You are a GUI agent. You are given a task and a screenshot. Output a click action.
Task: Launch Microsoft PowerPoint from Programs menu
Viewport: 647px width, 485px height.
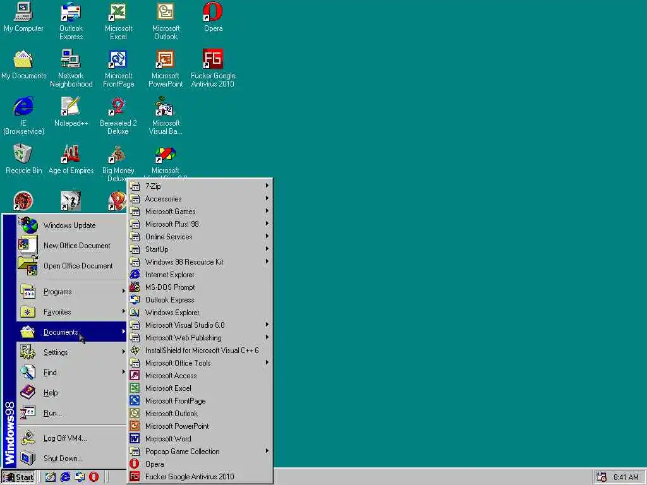[x=200, y=426]
